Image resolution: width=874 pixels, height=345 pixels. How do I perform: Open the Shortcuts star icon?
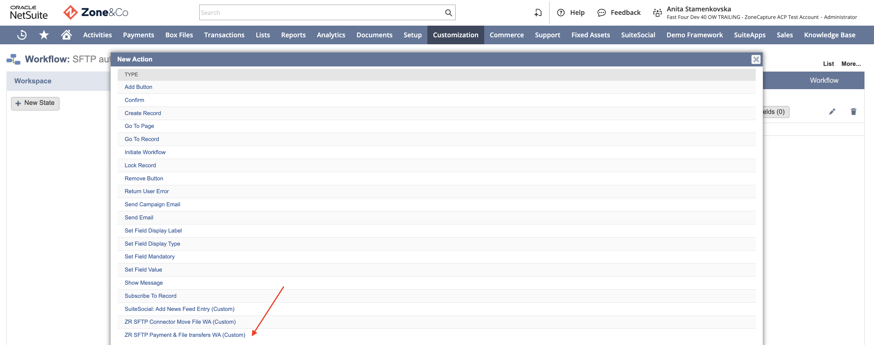coord(44,35)
